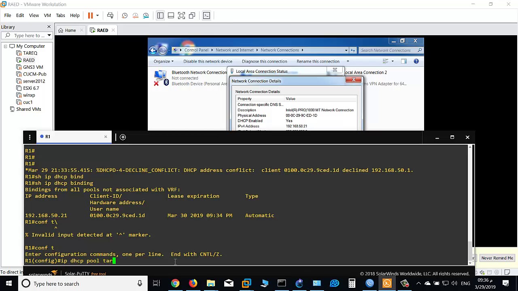Show more toolbar commands chevron
Viewport: 518px width, 291px height.
point(348,61)
